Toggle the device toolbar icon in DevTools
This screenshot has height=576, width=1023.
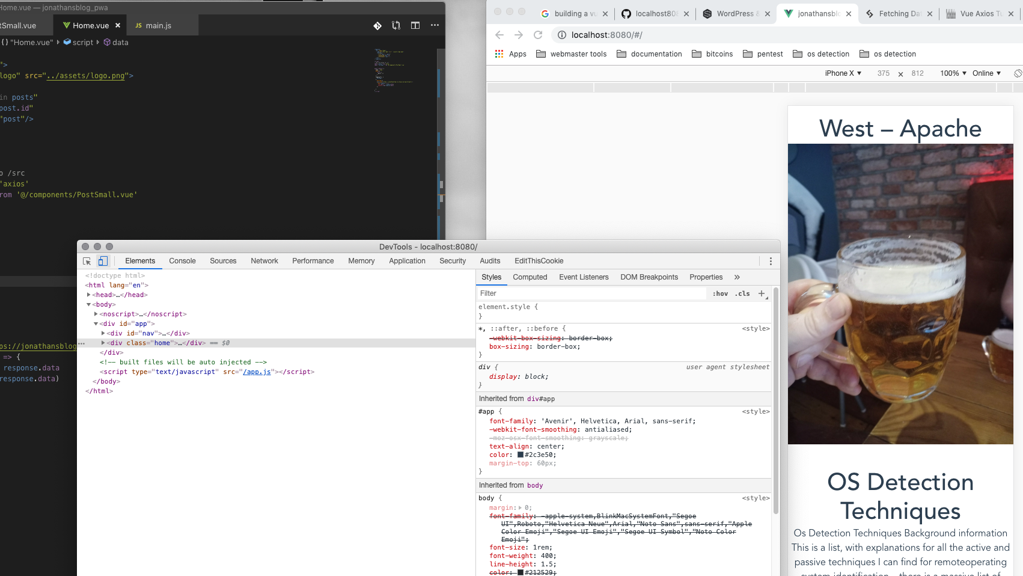click(103, 261)
